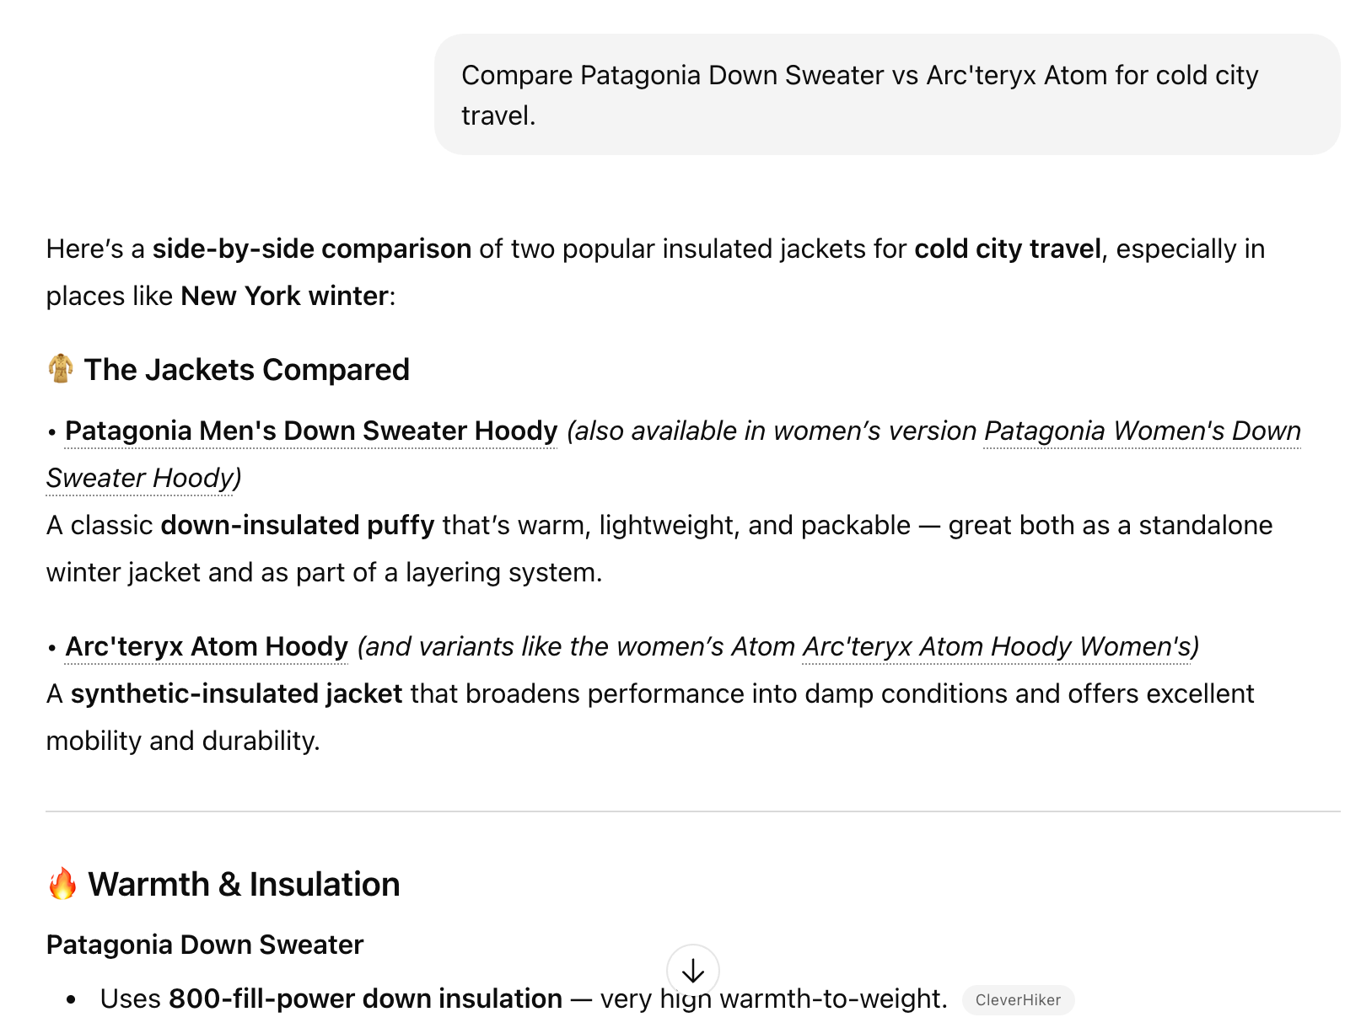1361x1028 pixels.
Task: Click the Patagonia Down Sweater subheading
Action: tap(205, 945)
